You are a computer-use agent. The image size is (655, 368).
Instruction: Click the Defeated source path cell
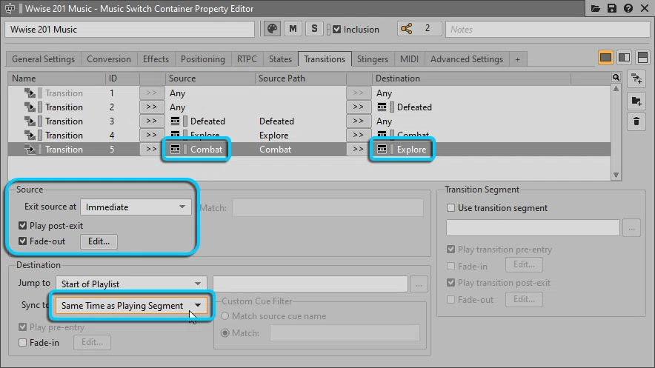[276, 121]
